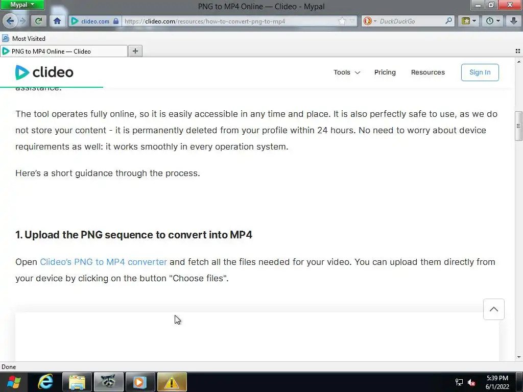Image resolution: width=523 pixels, height=392 pixels.
Task: Click the Done status bar text
Action: [9, 366]
